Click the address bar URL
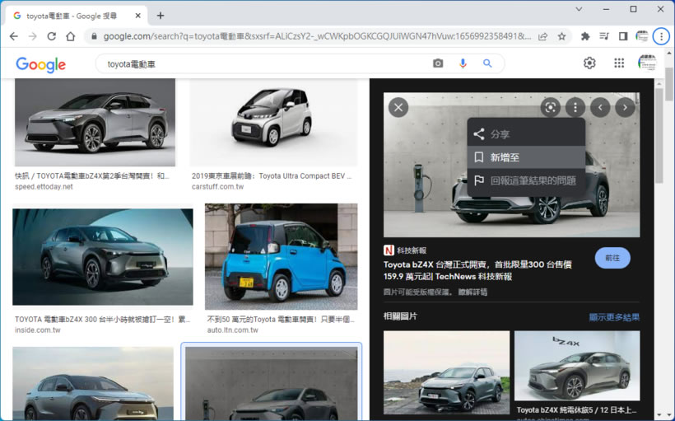The image size is (675, 421). 317,36
